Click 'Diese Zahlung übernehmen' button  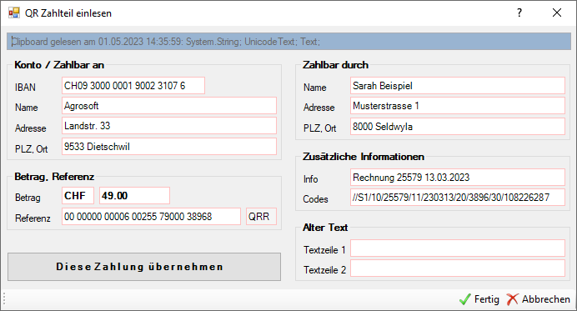tap(144, 267)
